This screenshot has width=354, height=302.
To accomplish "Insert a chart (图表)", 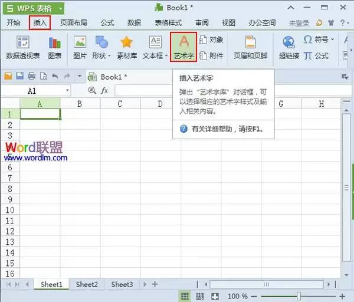I will coord(55,48).
